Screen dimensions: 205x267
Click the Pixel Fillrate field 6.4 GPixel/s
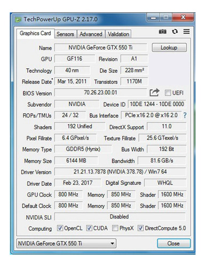pyautogui.click(x=75, y=138)
